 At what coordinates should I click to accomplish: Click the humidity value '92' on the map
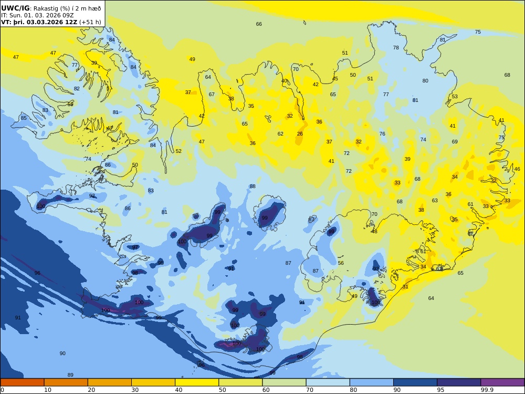point(92,196)
